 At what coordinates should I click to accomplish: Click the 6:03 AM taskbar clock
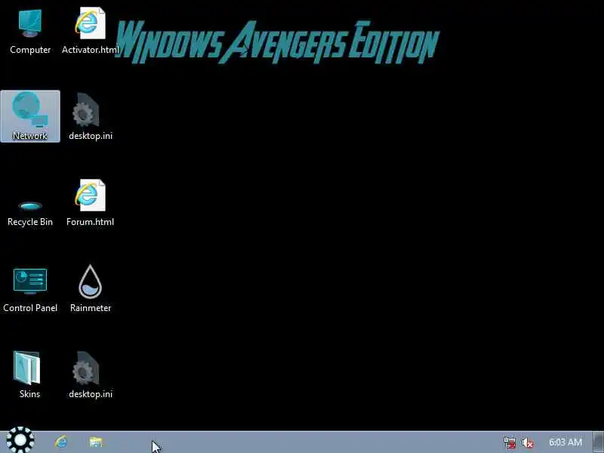(565, 442)
